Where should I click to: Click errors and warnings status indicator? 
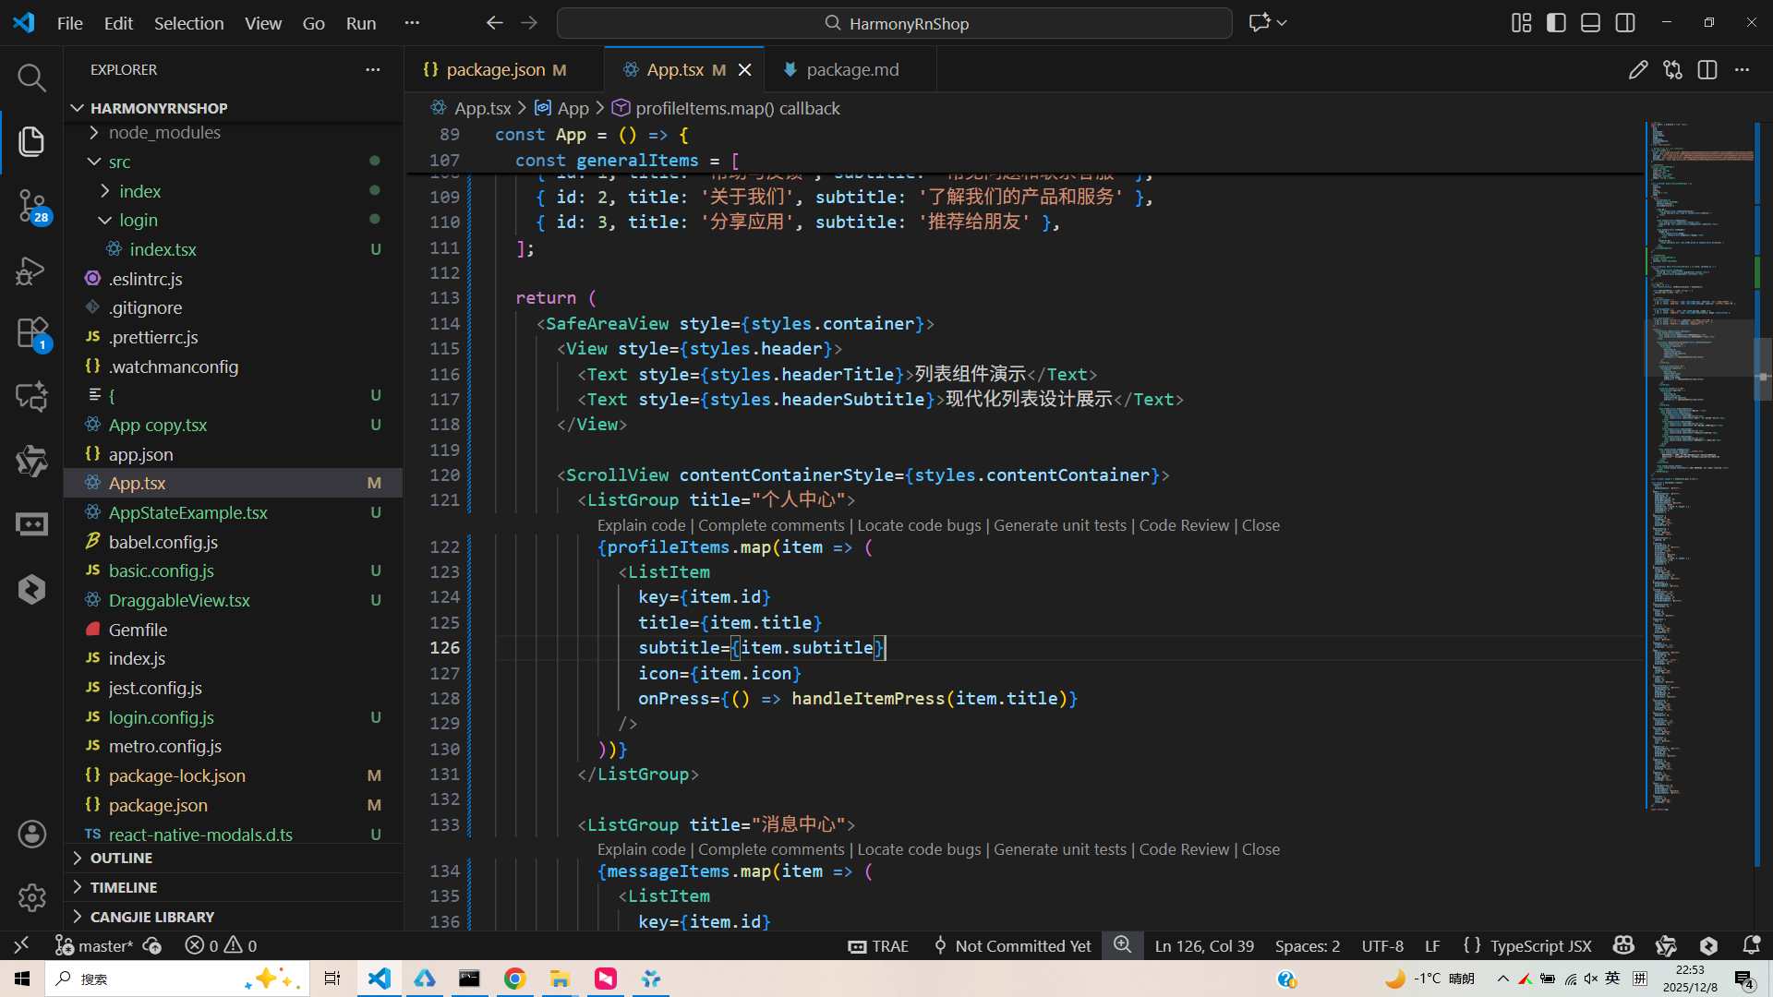(x=221, y=945)
